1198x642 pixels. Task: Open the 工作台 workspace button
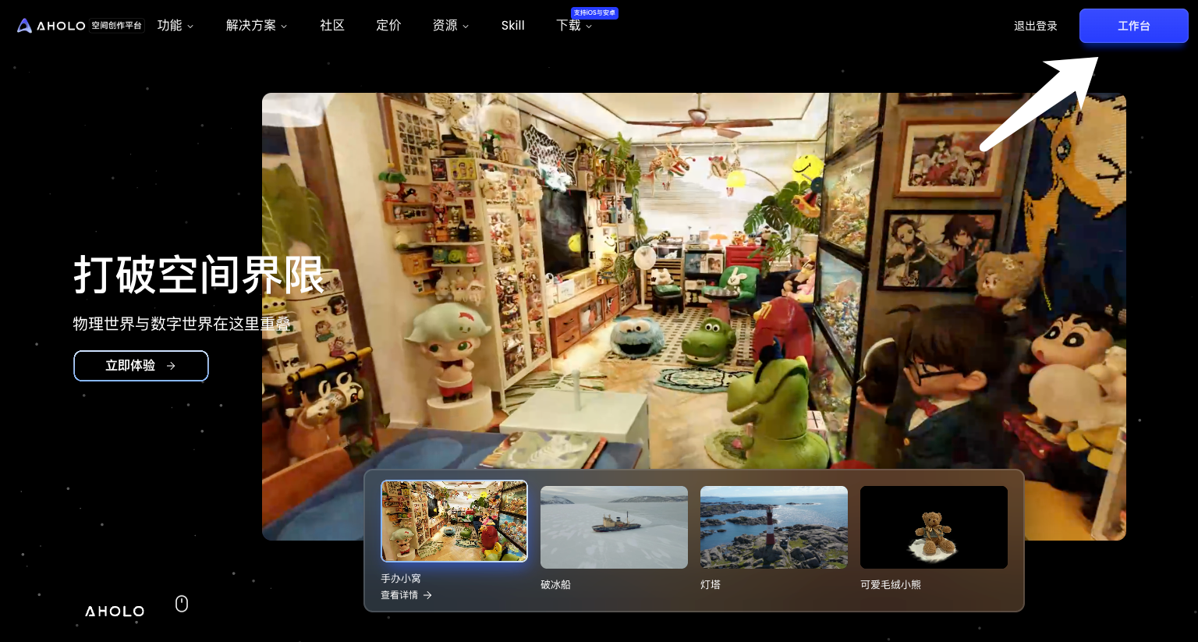1134,26
